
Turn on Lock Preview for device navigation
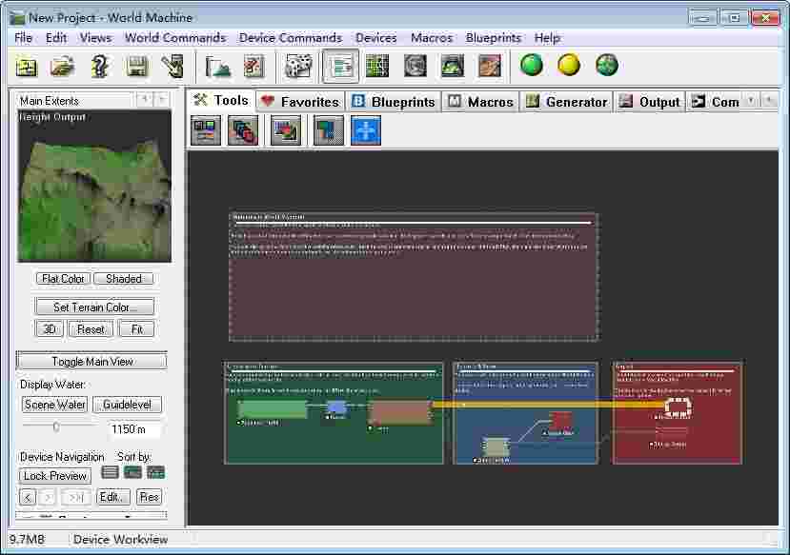[53, 475]
